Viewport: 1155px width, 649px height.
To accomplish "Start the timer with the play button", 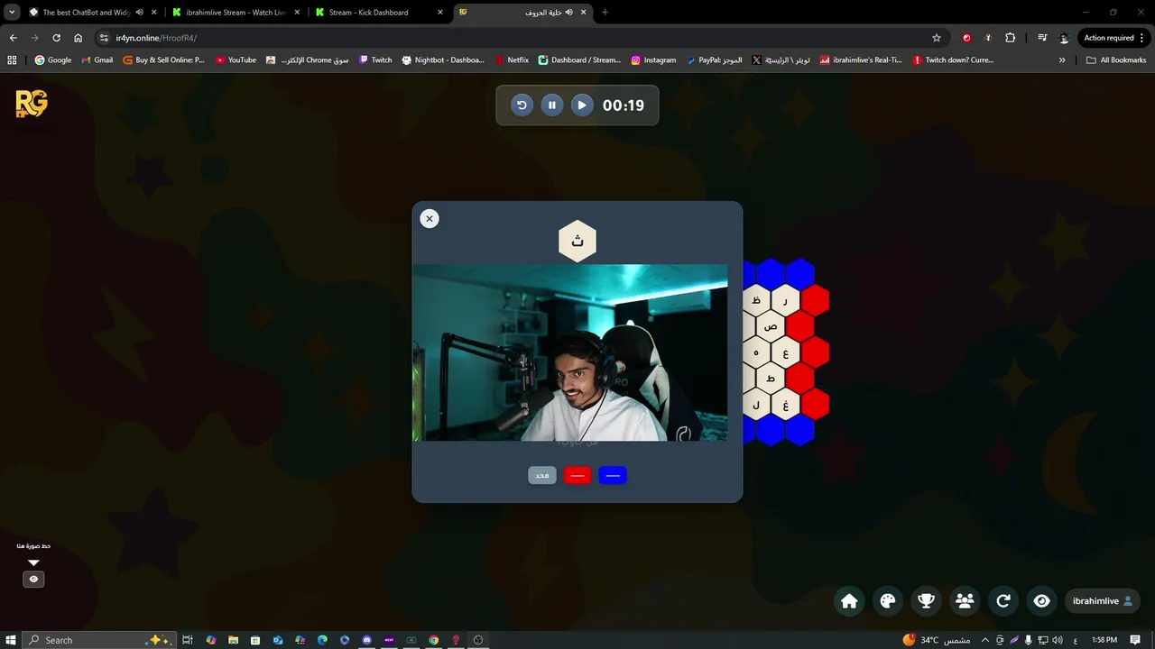I will pos(582,105).
